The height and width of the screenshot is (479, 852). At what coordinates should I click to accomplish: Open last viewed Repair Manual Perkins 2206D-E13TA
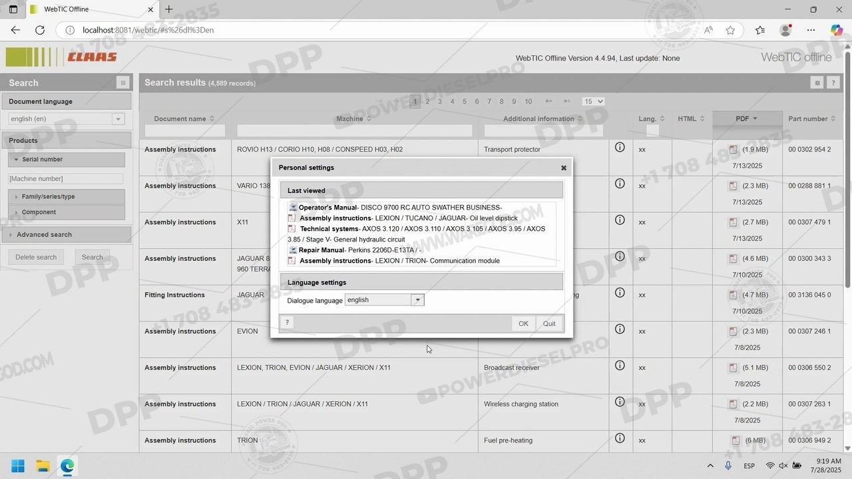(355, 250)
